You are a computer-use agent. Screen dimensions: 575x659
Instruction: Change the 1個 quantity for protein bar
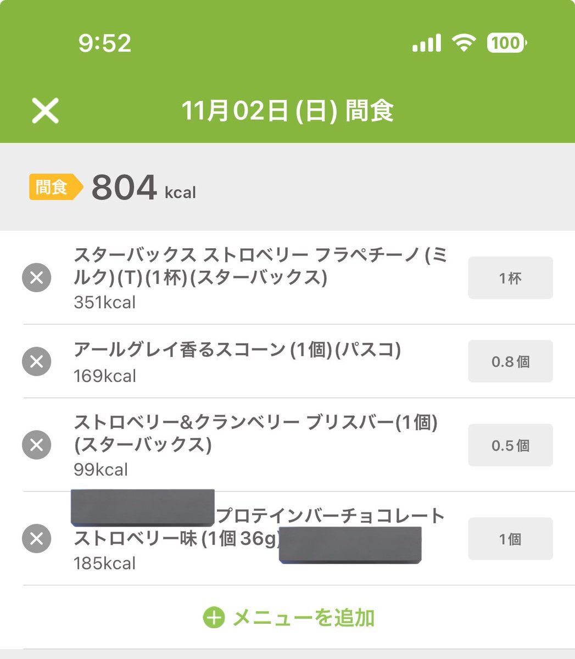[x=510, y=539]
